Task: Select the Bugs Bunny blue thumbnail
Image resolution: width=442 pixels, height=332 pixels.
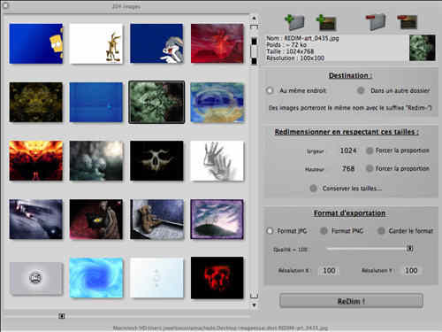Action: coord(156,43)
